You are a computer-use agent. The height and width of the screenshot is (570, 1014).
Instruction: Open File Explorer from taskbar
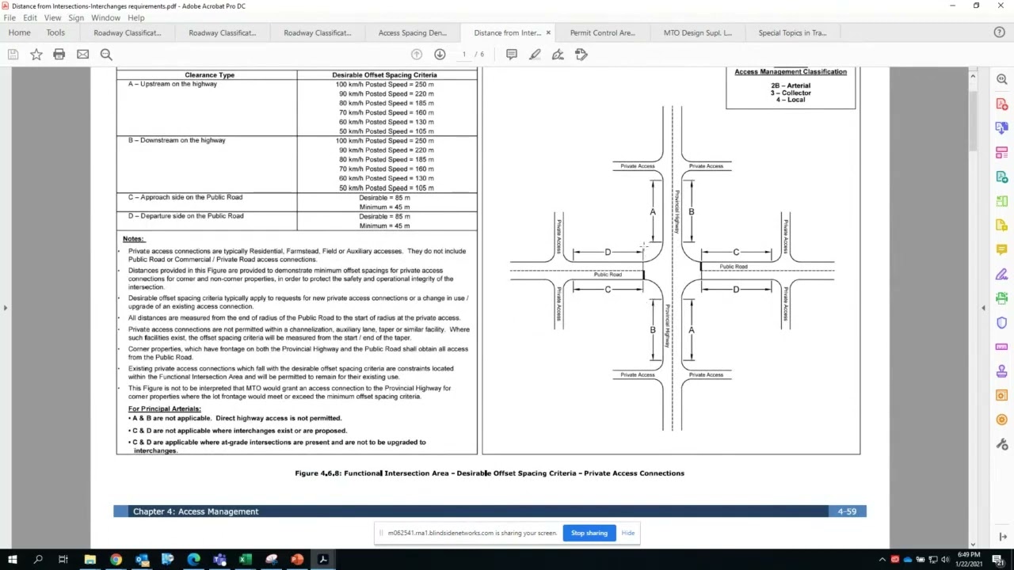pyautogui.click(x=90, y=560)
